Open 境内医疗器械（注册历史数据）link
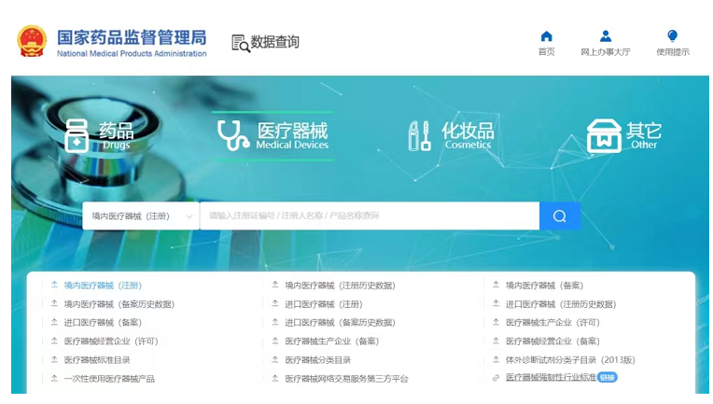This screenshot has width=713, height=404. pos(339,286)
